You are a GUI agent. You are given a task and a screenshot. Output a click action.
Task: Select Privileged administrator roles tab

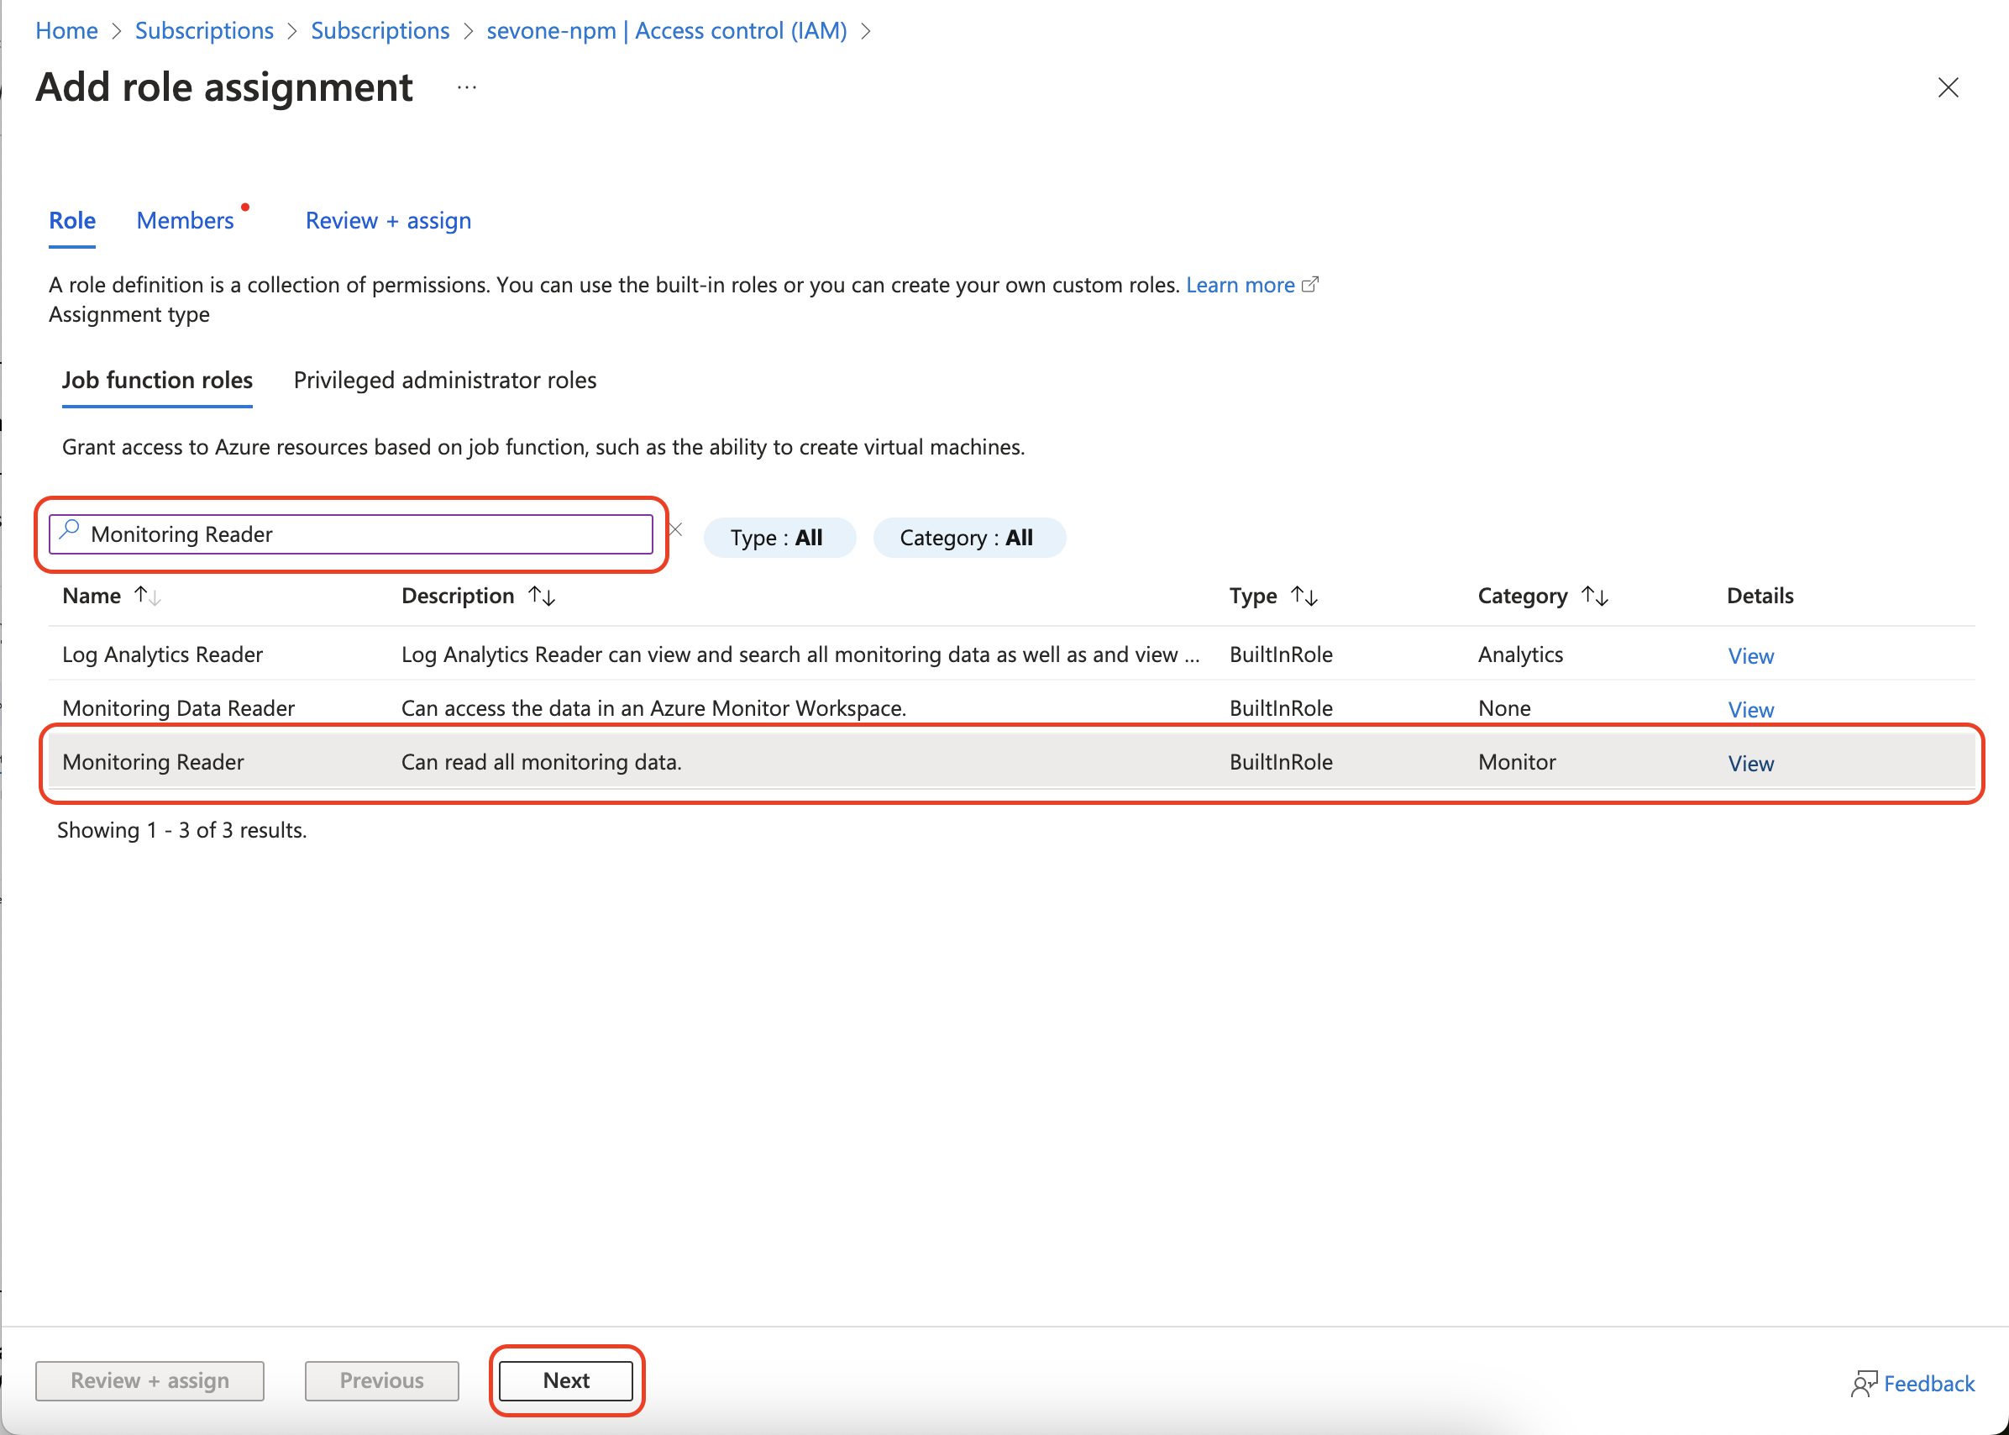[x=445, y=381]
